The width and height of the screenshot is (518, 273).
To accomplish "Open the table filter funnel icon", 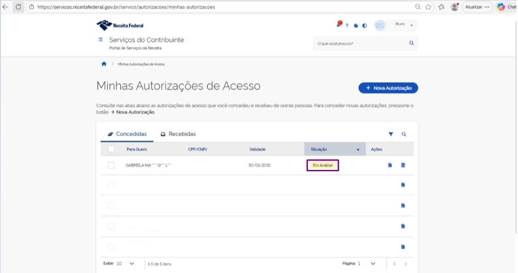I will [x=391, y=134].
